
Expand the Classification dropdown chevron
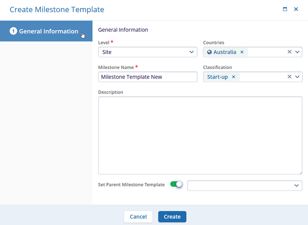297,77
